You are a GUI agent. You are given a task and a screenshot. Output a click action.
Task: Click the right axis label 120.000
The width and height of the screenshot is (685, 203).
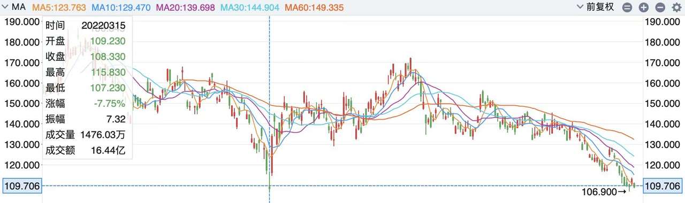[x=662, y=165]
